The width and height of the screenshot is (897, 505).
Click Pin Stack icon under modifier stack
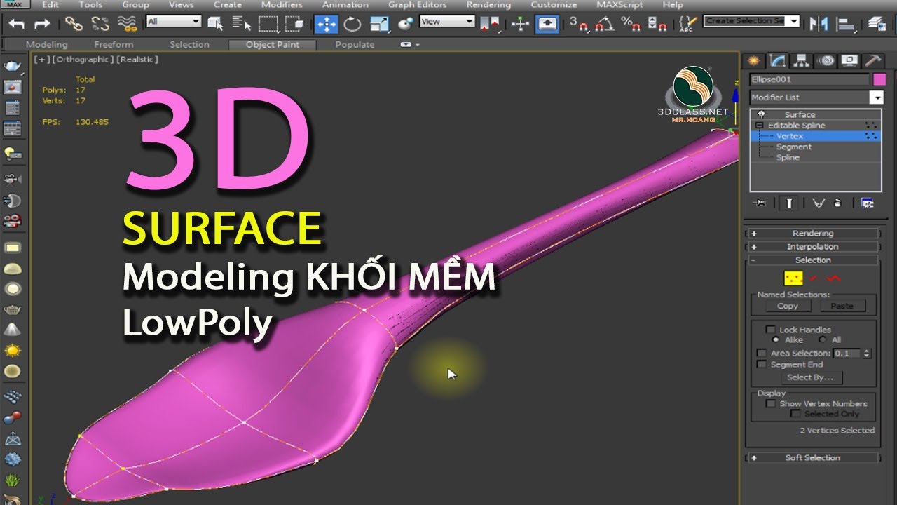[759, 203]
